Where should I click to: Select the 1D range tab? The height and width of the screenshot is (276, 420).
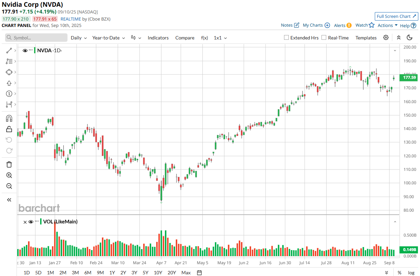tap(27, 273)
